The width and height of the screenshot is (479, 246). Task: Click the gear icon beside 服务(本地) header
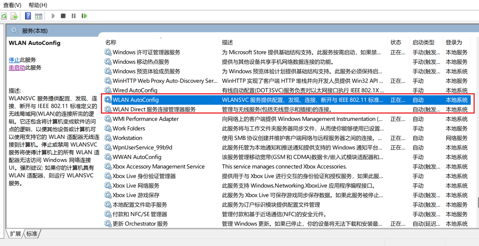click(x=15, y=30)
